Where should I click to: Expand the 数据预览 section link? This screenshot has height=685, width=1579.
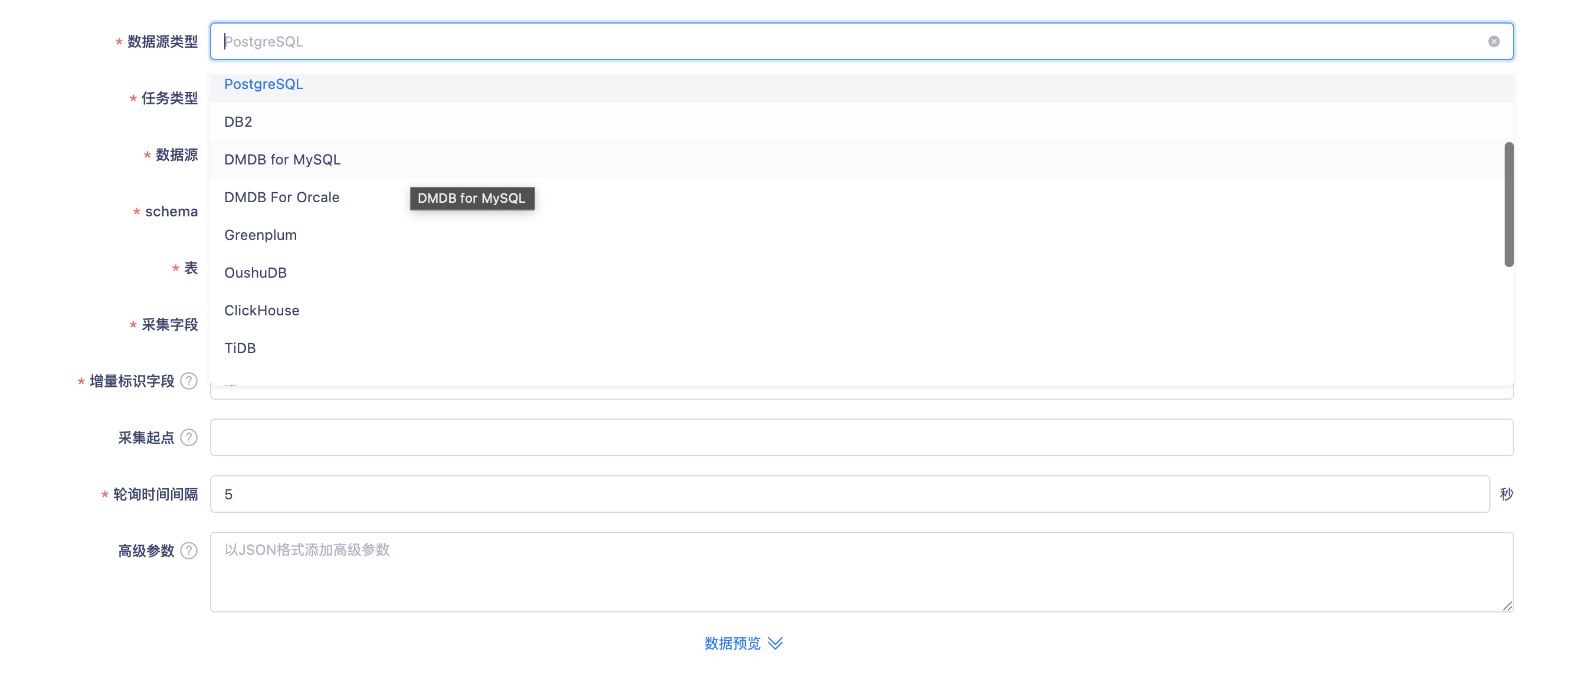(743, 643)
